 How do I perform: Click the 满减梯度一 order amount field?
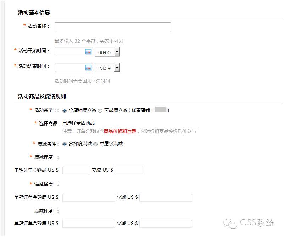click(76, 170)
